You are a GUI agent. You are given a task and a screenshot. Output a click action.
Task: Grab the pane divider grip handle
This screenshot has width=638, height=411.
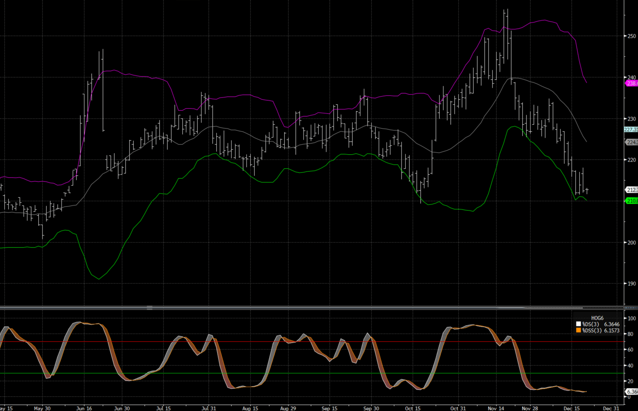[150, 308]
